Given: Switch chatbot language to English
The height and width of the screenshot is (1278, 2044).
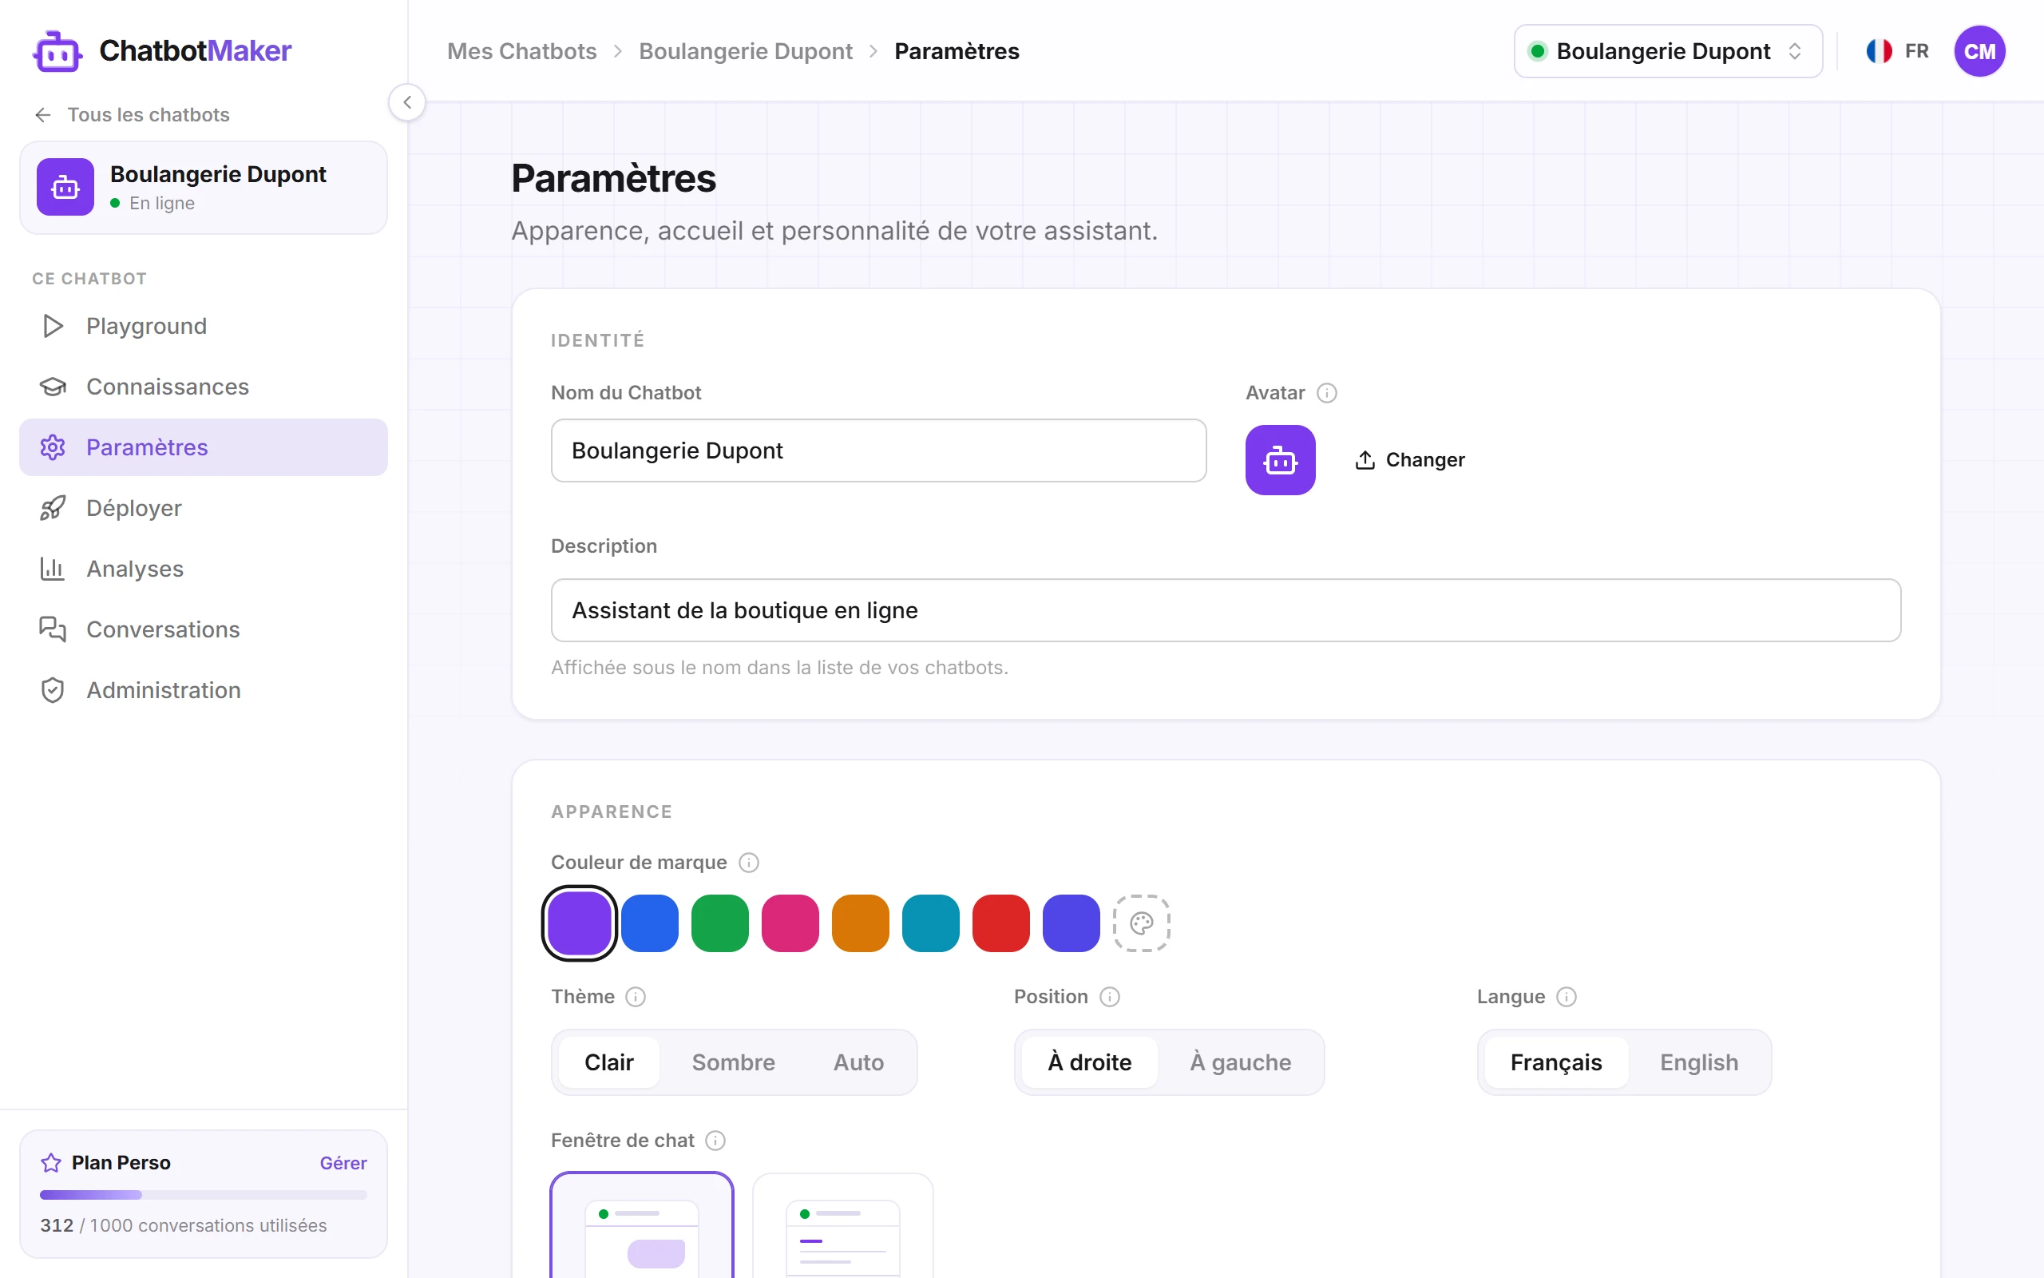Looking at the screenshot, I should (x=1698, y=1062).
